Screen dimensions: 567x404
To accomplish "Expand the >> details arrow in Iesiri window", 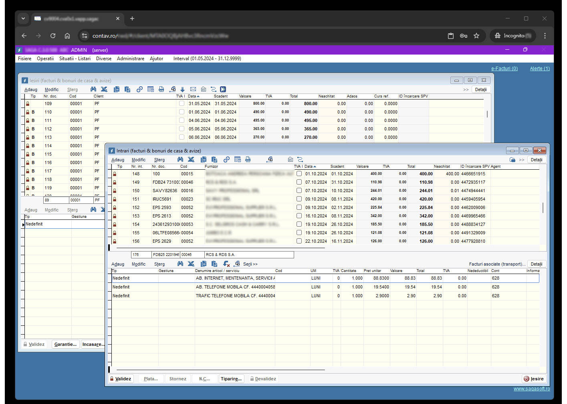I will (x=466, y=89).
